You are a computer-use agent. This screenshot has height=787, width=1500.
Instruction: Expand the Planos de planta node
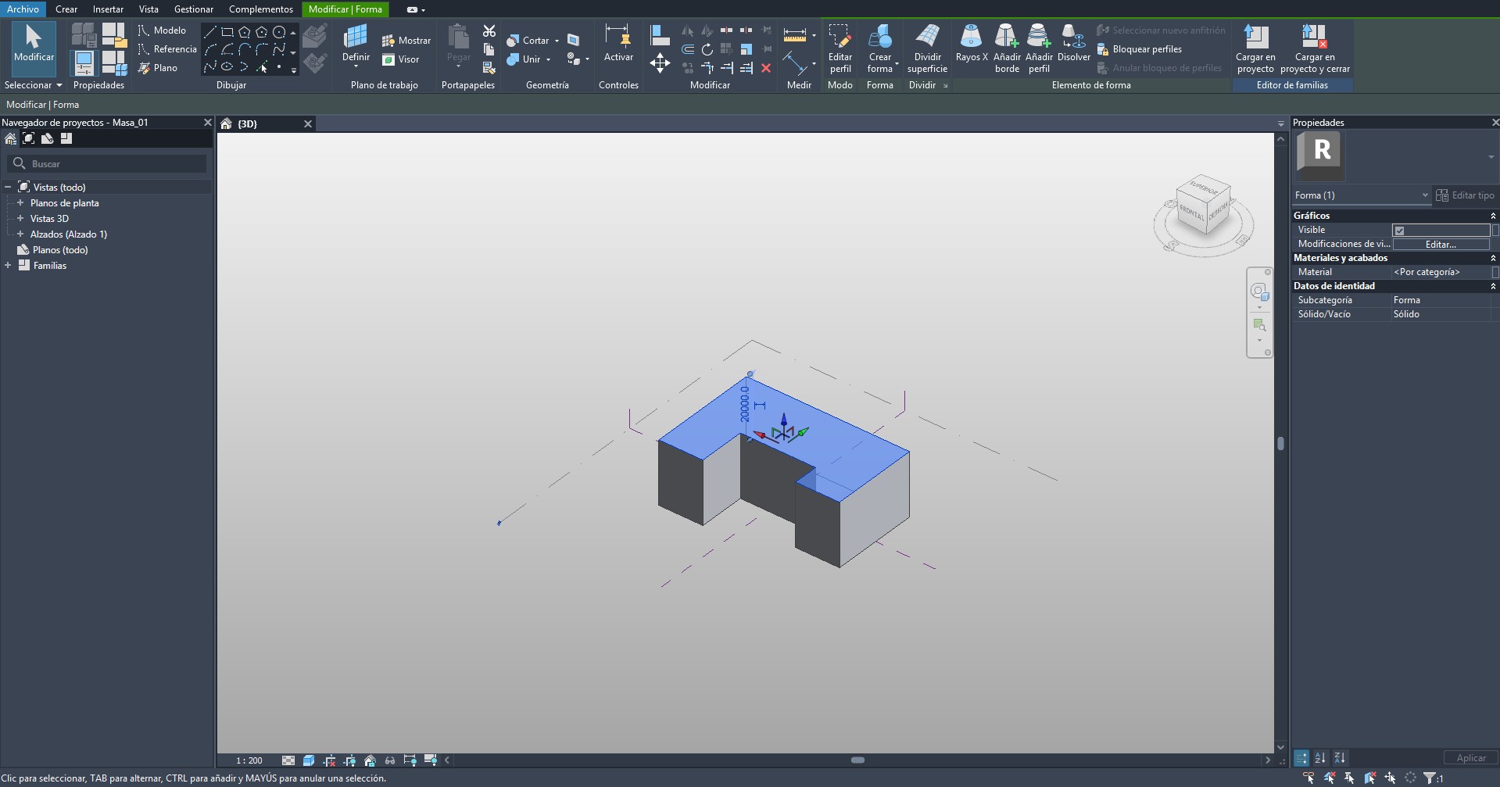[x=20, y=203]
